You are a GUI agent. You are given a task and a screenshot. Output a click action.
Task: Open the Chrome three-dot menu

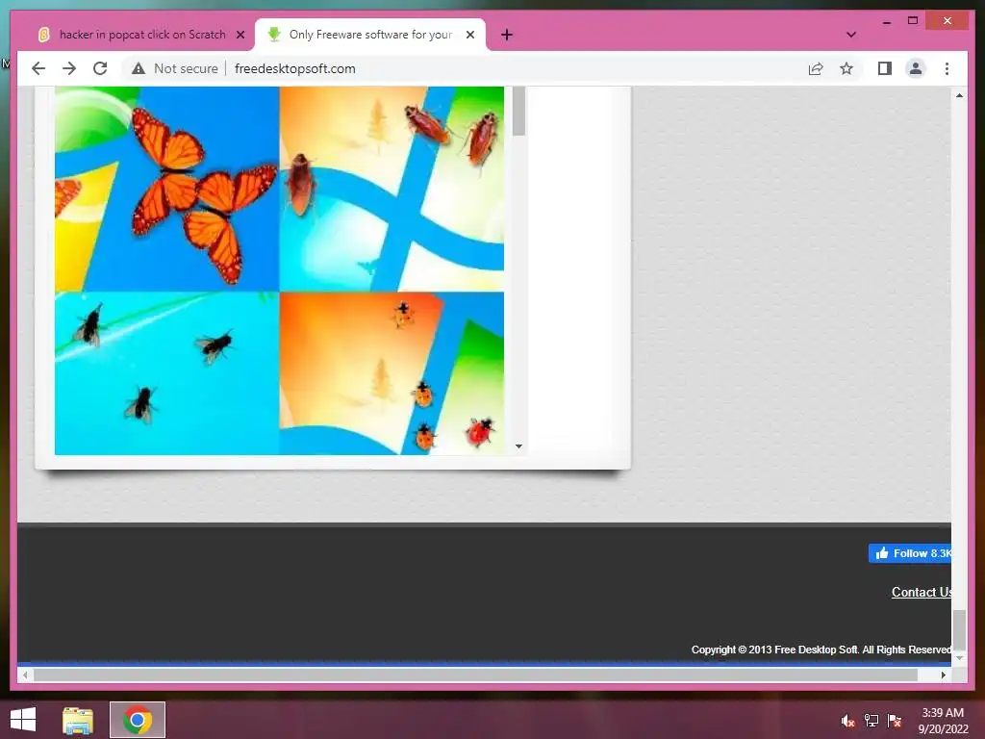(947, 68)
